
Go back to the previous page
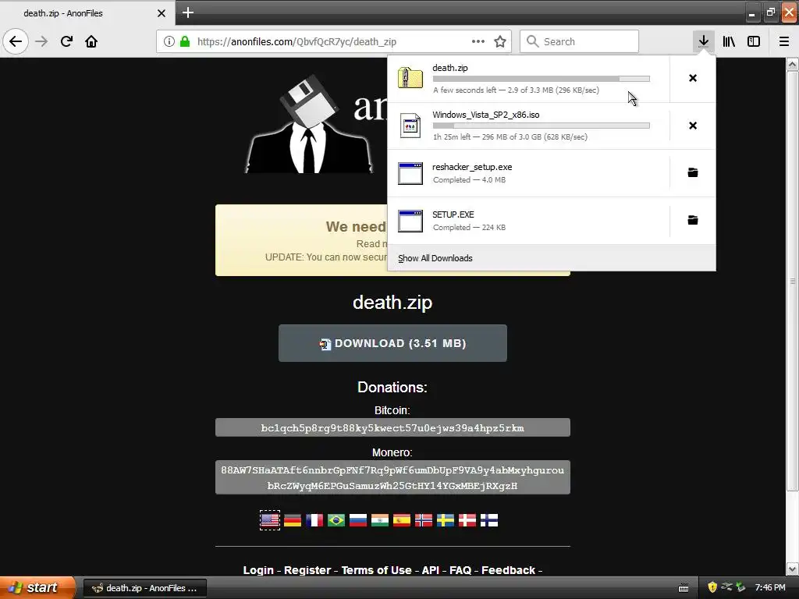pos(16,41)
